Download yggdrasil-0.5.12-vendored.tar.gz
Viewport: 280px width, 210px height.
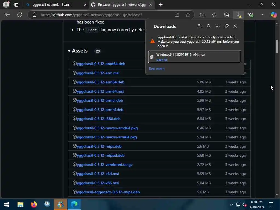tap(105, 165)
